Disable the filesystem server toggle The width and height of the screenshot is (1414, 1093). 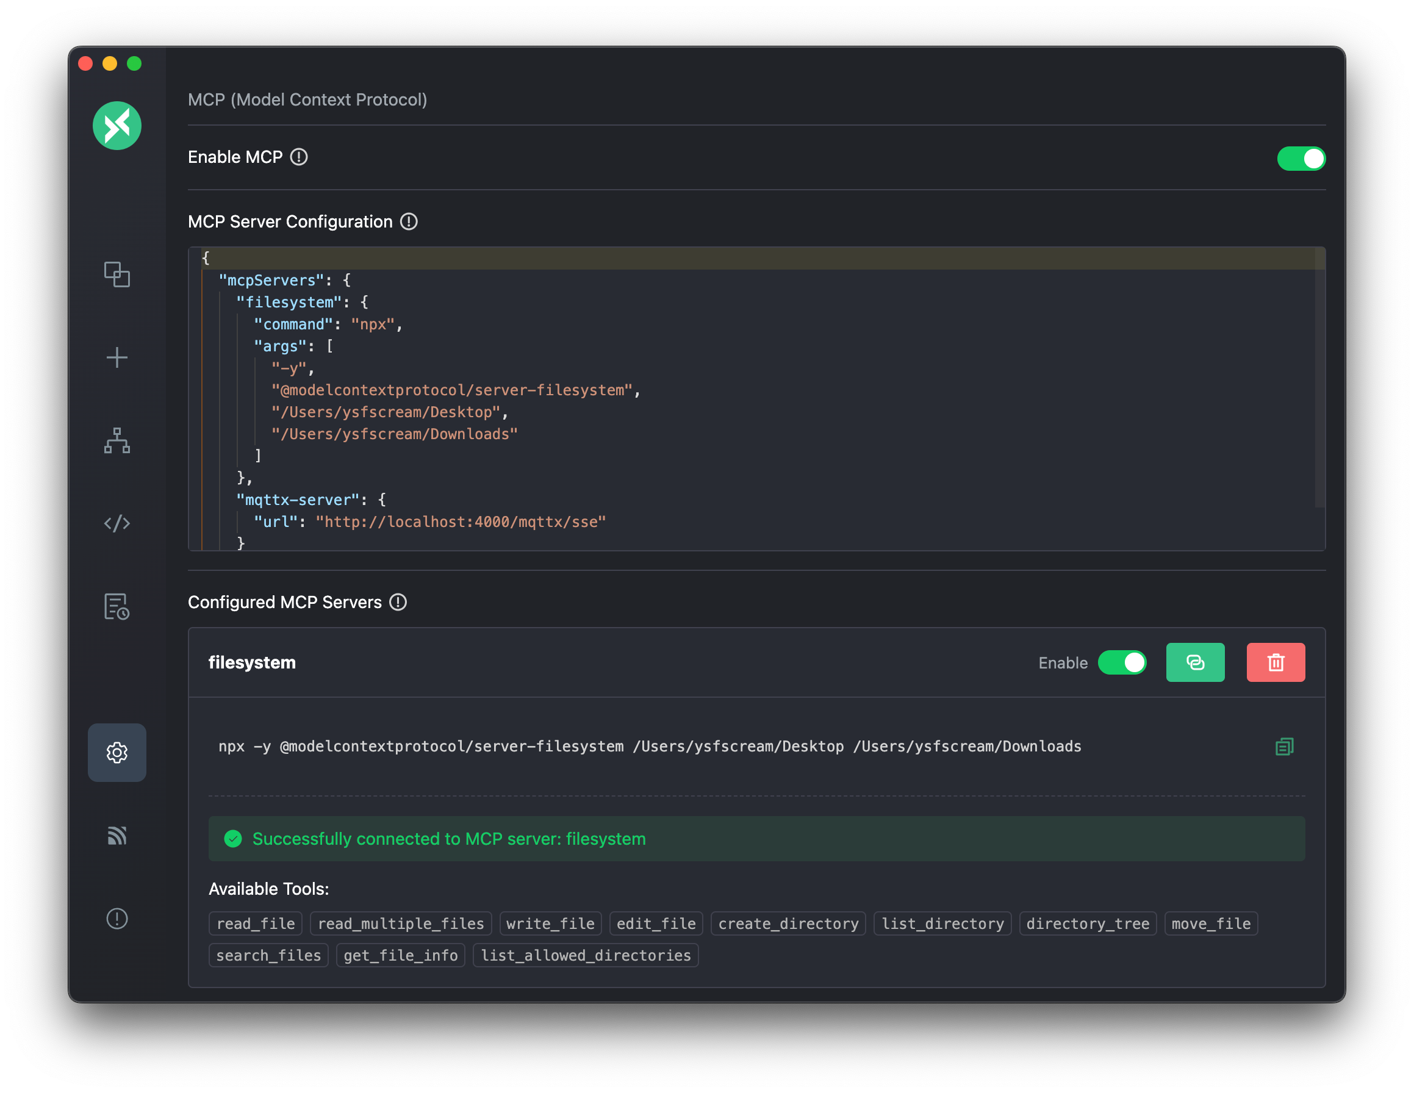coord(1122,662)
